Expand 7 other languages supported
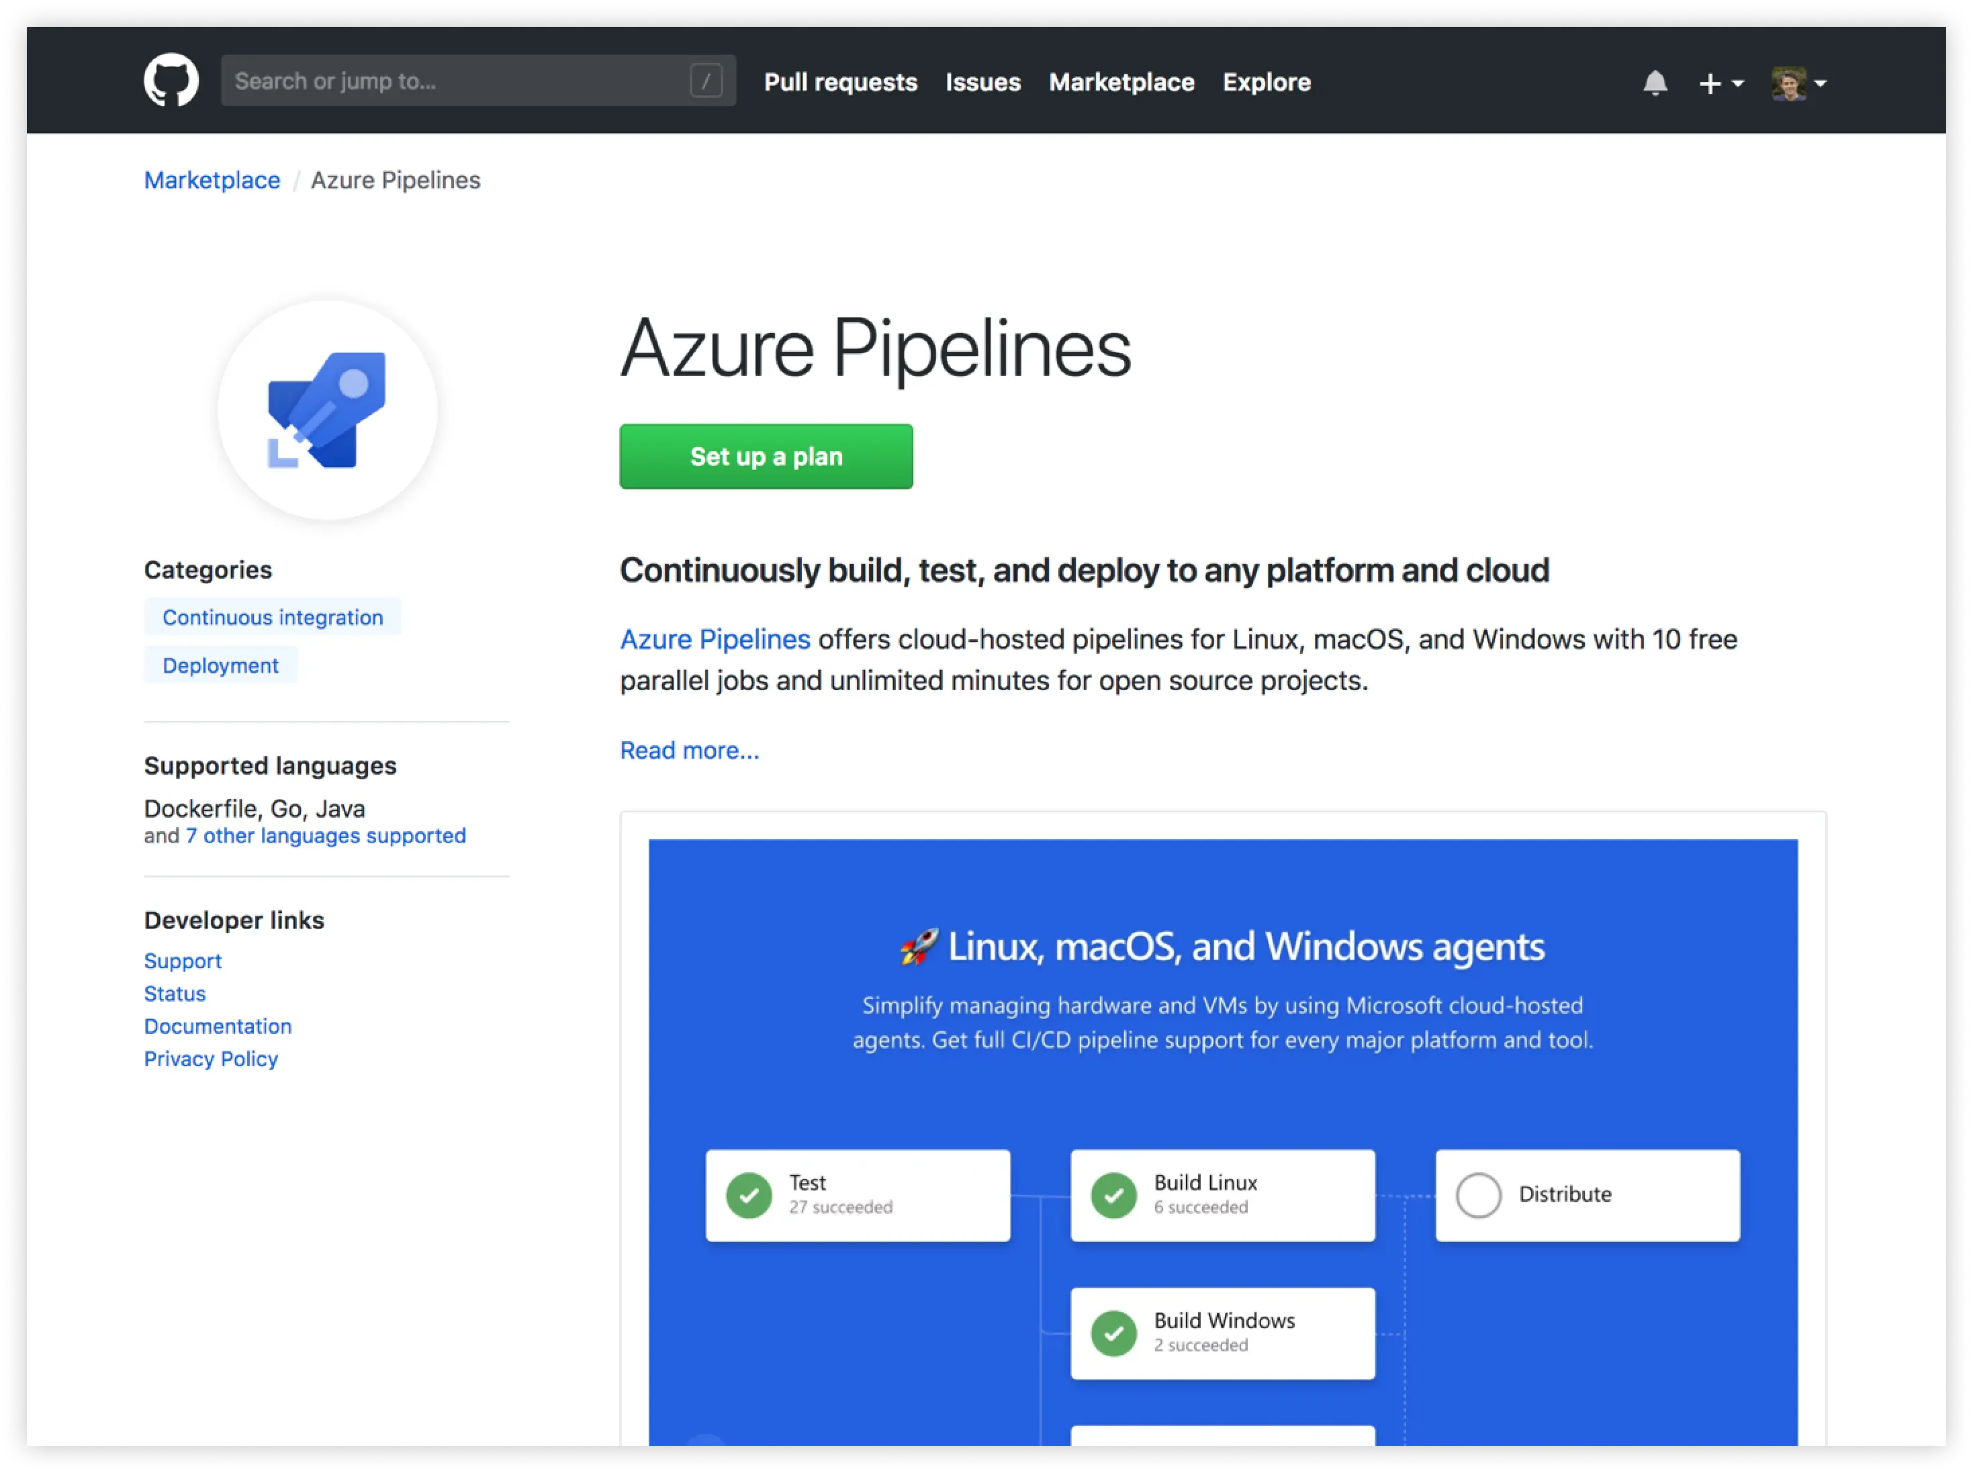1973x1473 pixels. pos(326,835)
